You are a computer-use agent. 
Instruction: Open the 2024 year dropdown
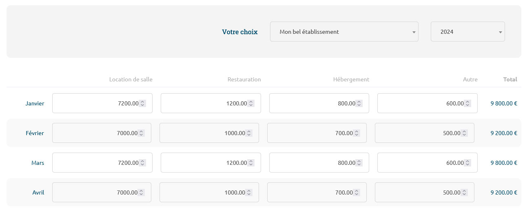pos(467,32)
